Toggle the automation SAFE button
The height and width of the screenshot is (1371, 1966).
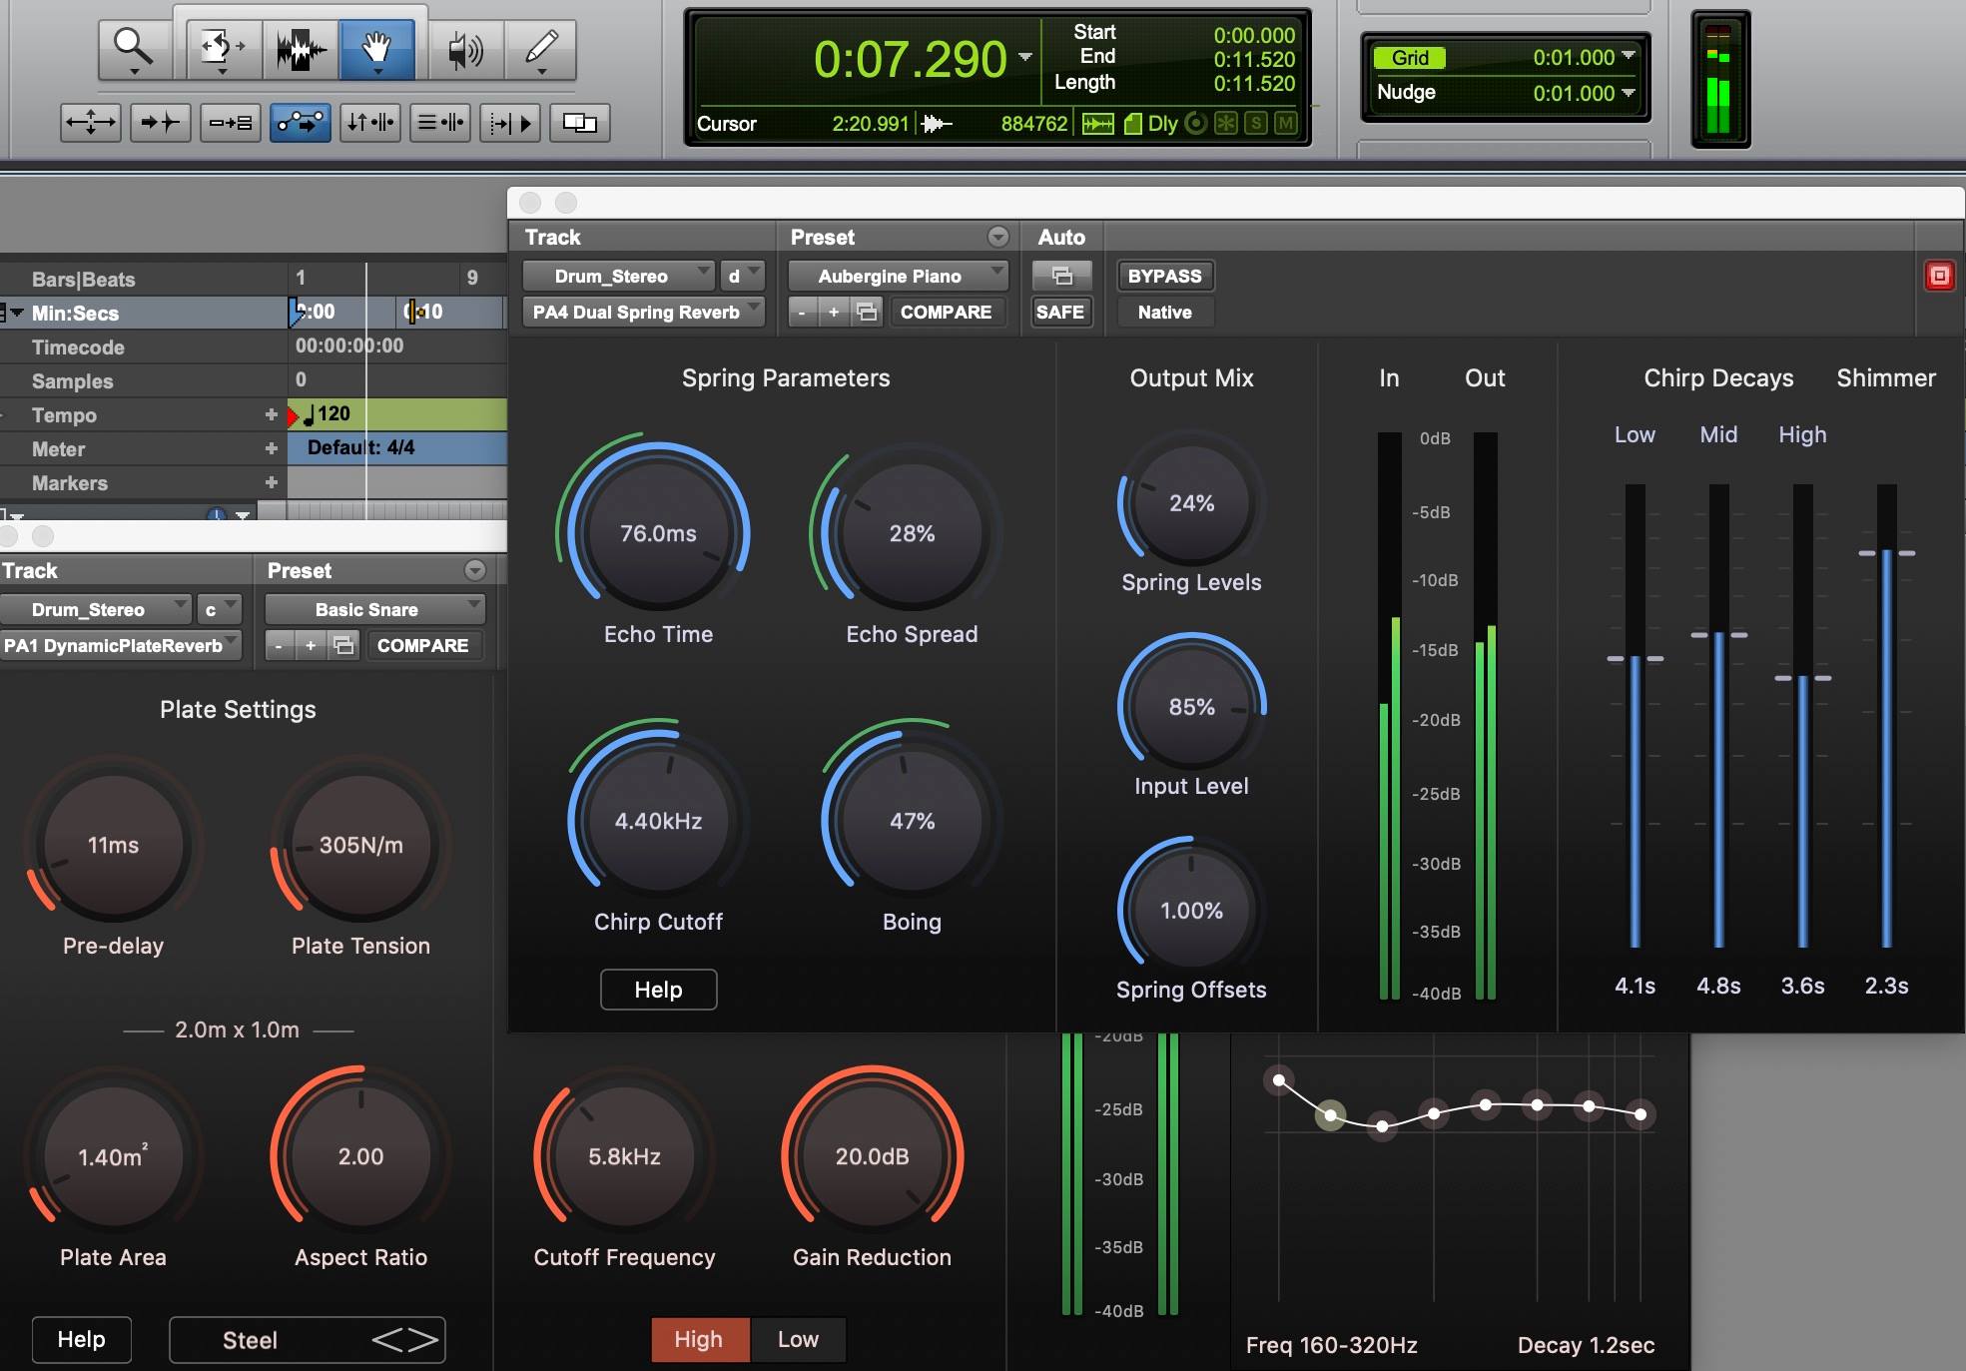(1059, 312)
